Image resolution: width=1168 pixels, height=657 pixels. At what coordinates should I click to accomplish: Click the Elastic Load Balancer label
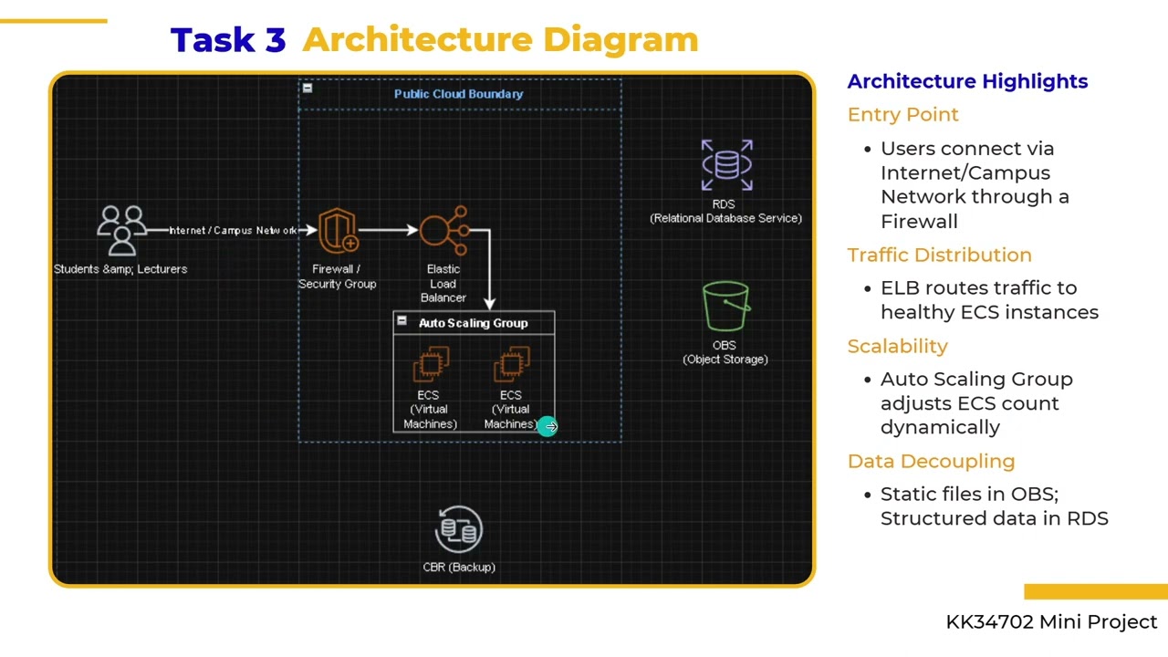[443, 283]
